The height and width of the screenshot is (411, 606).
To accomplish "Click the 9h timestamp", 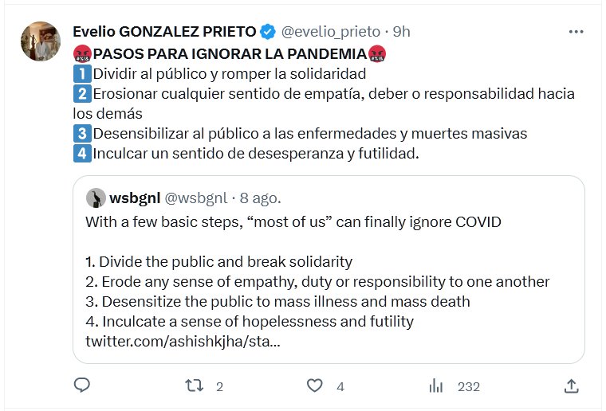I will 402,32.
